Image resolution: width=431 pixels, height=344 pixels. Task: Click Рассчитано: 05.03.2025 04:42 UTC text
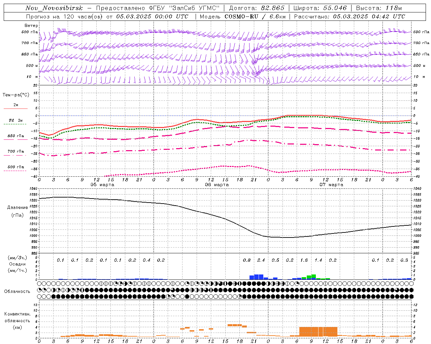pos(350,16)
